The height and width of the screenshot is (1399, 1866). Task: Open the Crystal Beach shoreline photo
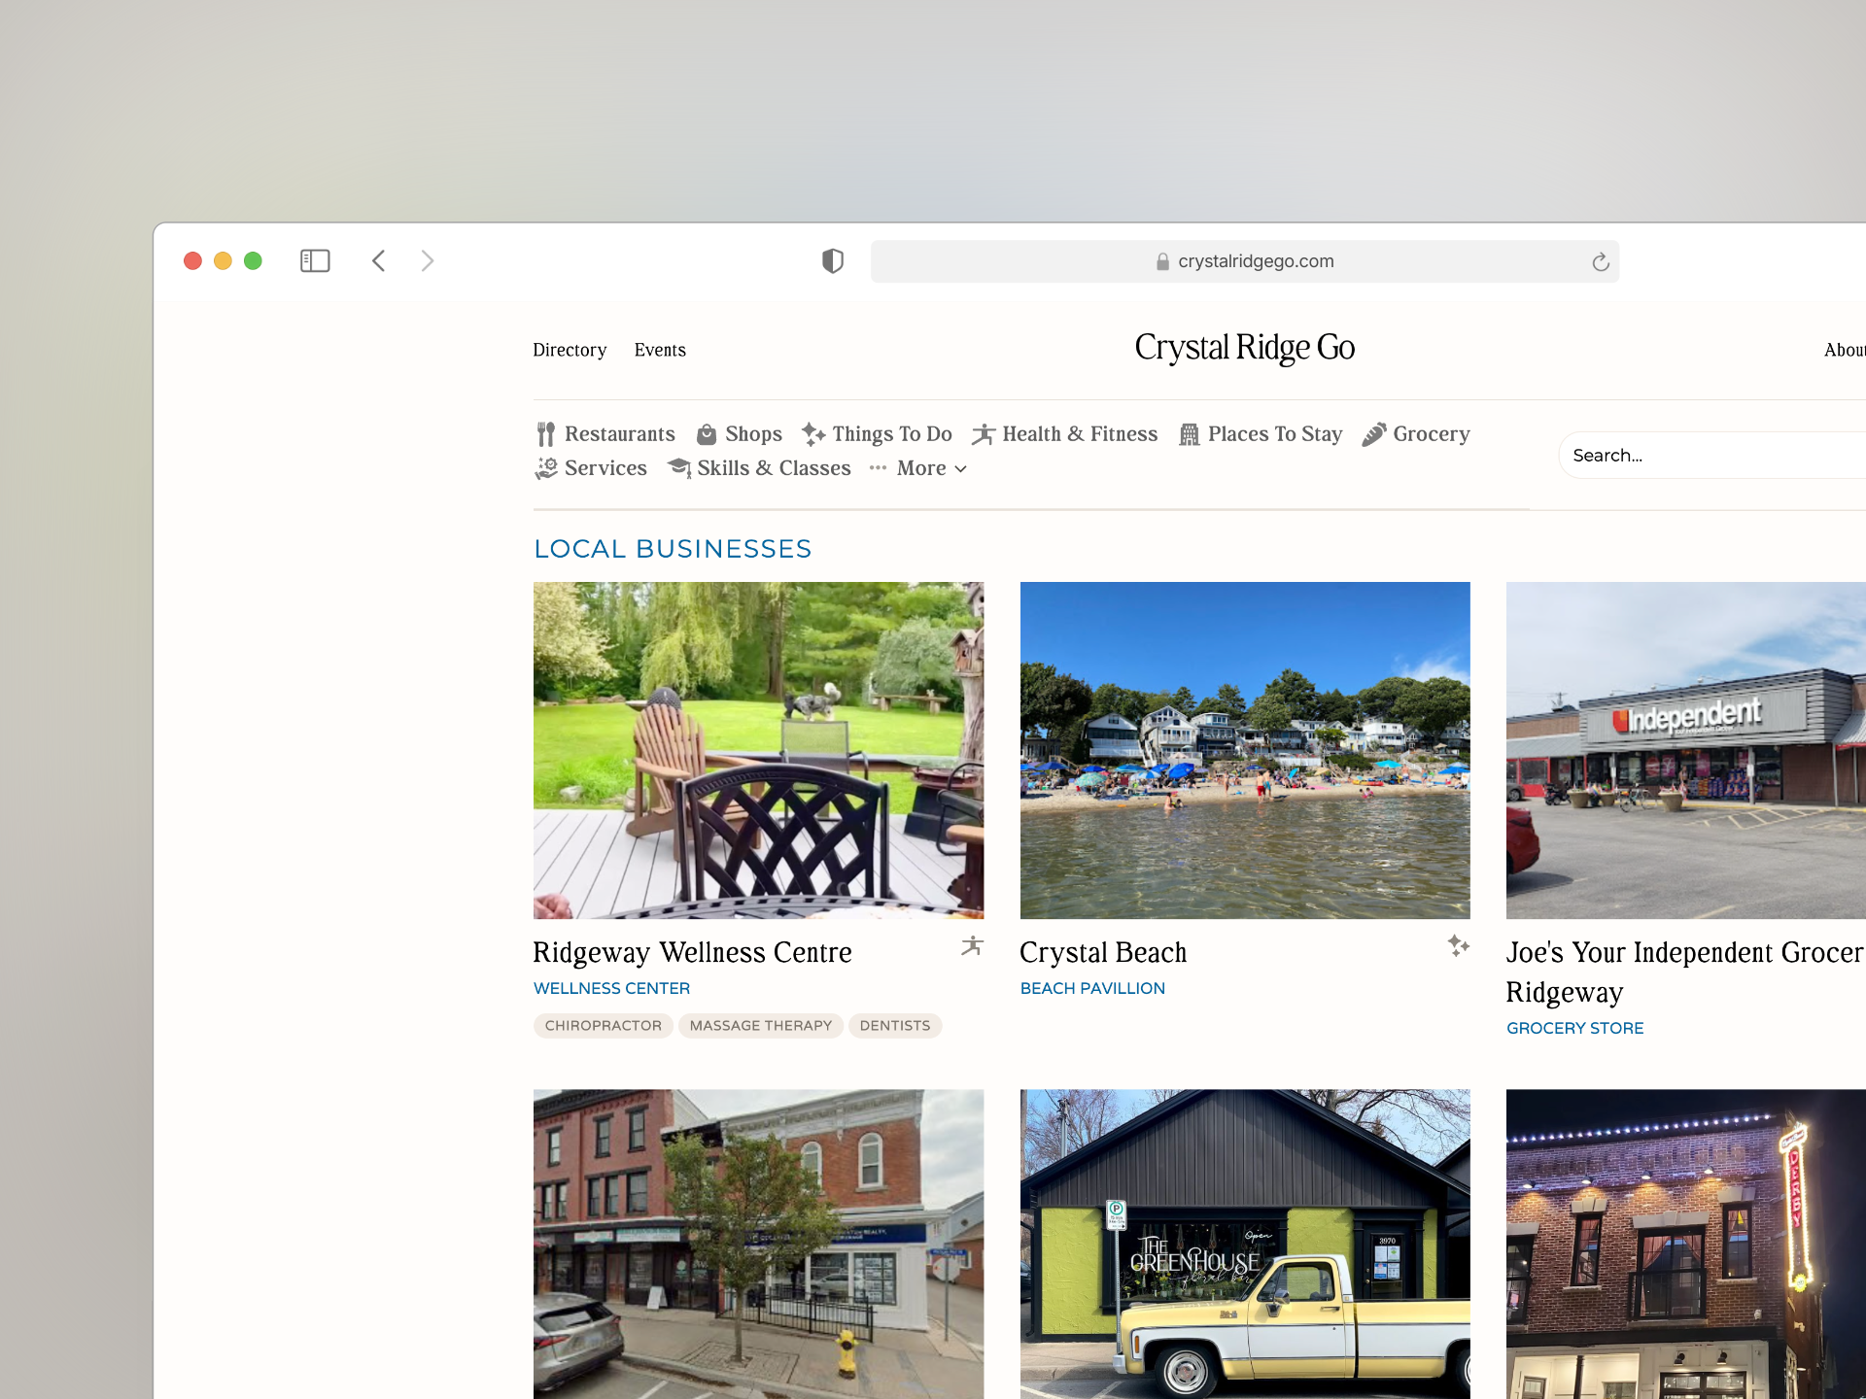1245,750
